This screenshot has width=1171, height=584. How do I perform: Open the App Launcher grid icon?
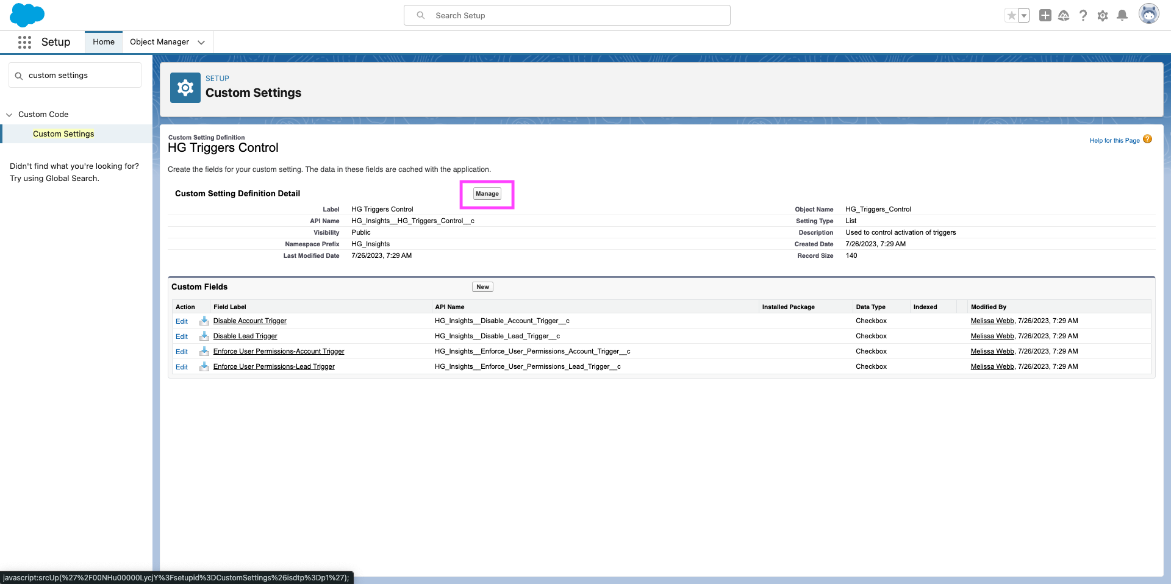click(24, 42)
